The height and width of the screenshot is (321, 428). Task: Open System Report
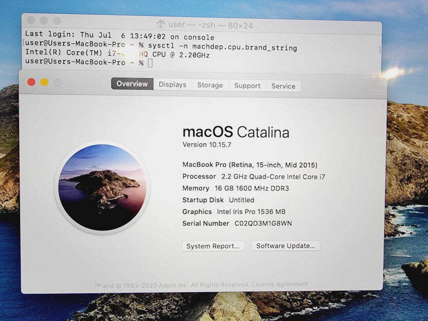(213, 246)
